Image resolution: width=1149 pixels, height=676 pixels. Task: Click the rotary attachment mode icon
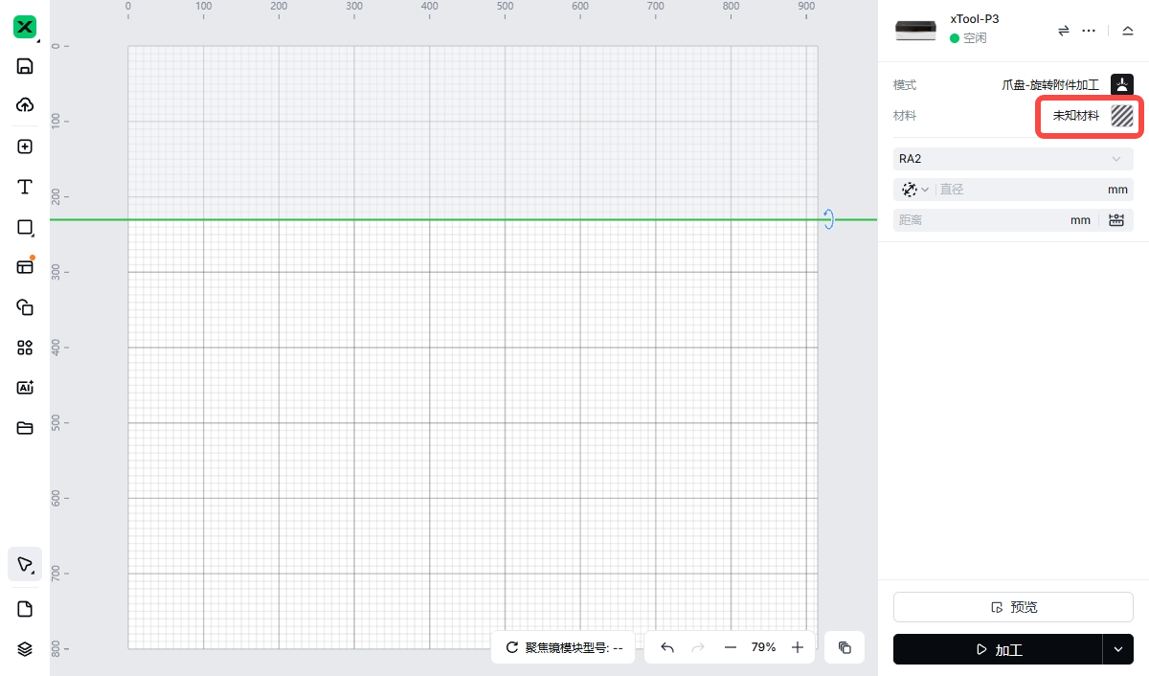[x=1121, y=84]
